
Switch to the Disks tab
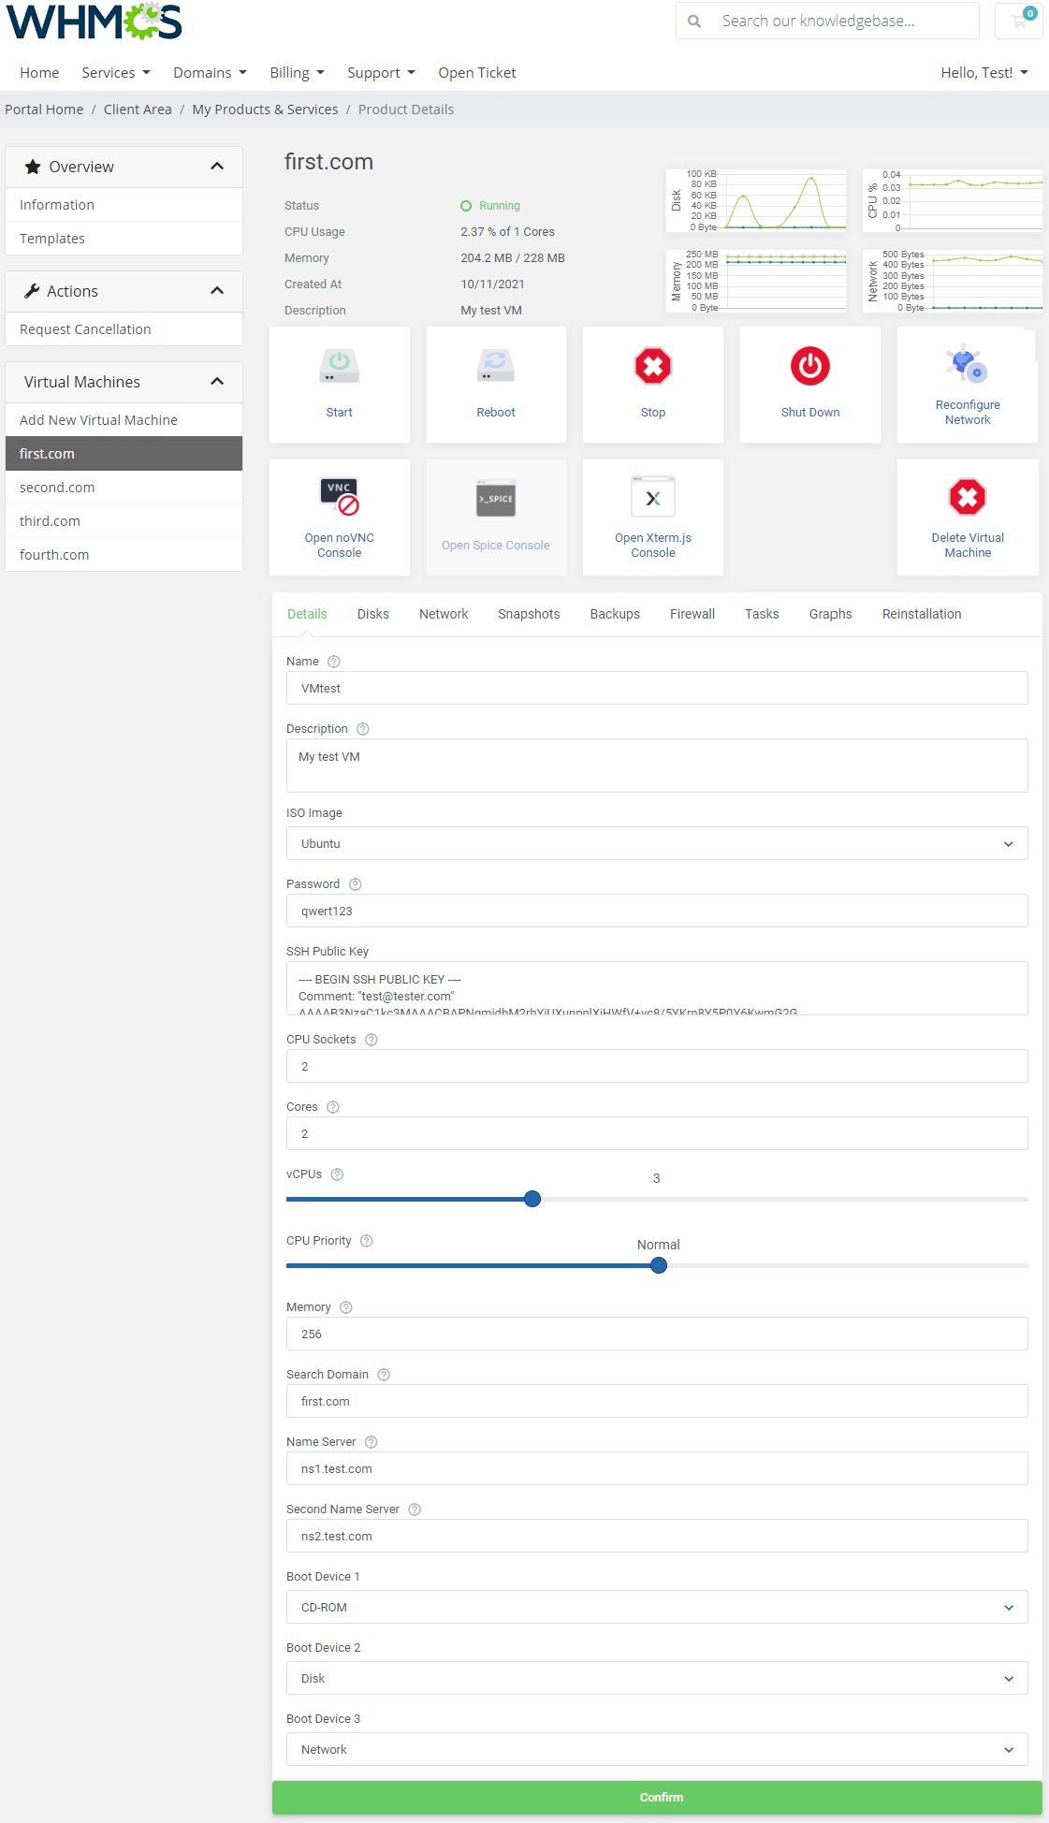point(372,614)
